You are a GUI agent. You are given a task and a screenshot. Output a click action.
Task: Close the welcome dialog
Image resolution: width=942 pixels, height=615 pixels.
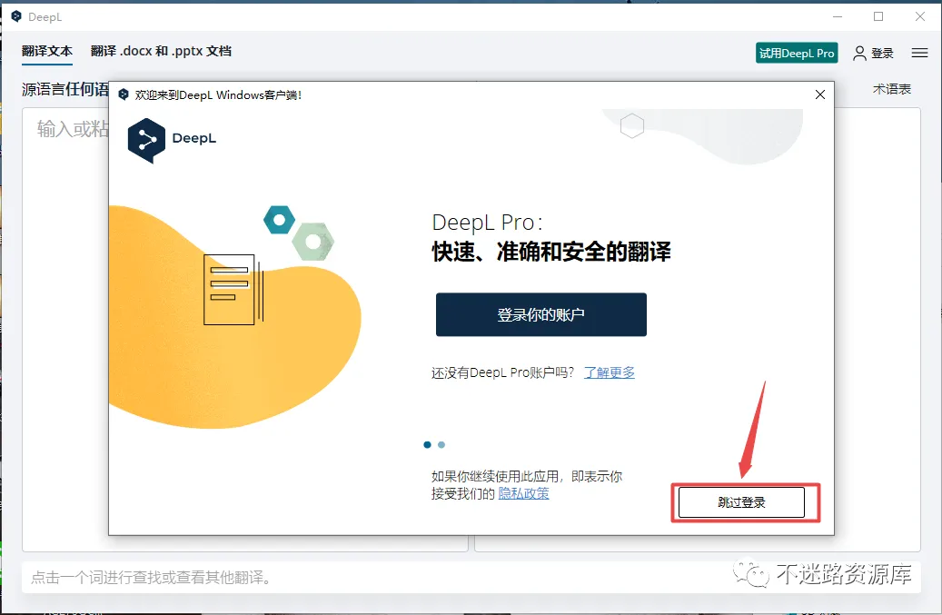coord(820,94)
